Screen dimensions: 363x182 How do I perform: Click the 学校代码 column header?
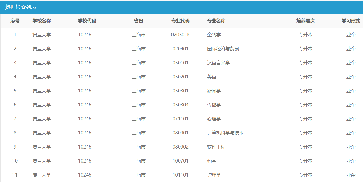tap(87, 21)
